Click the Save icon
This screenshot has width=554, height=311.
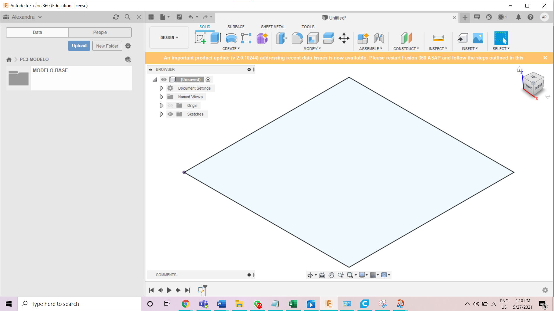click(179, 17)
